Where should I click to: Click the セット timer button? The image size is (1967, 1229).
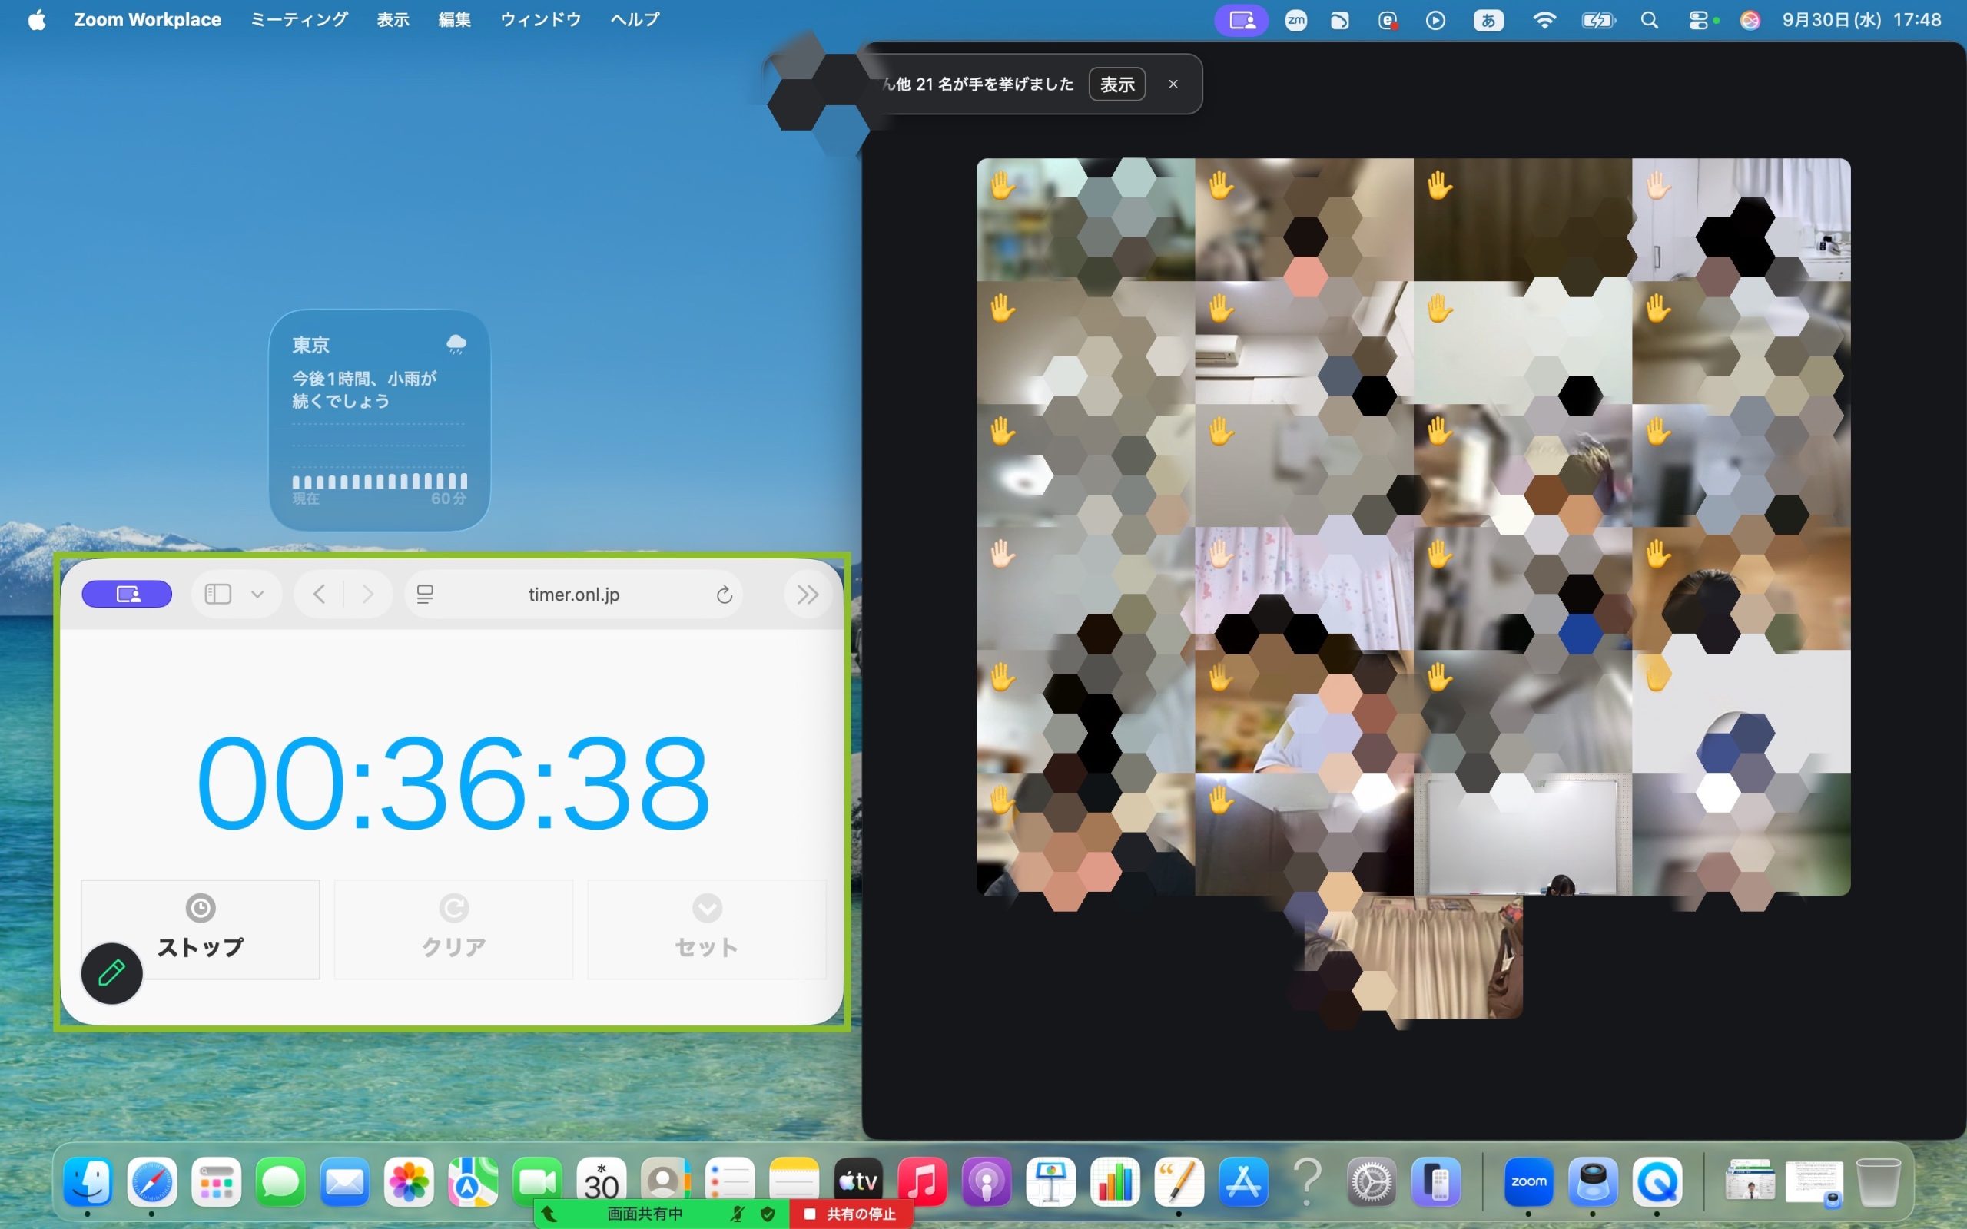(706, 929)
